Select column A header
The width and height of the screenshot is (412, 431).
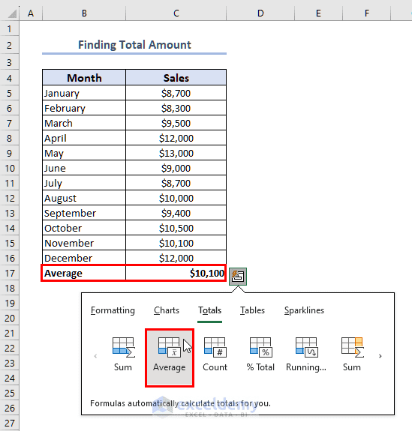[31, 13]
